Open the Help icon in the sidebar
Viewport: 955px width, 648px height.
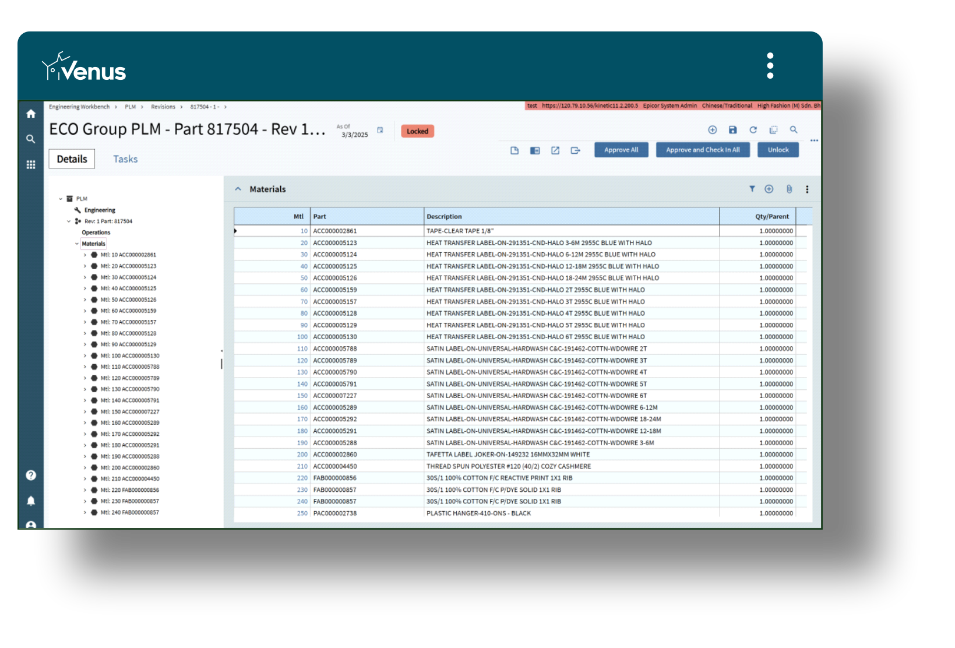tap(31, 476)
